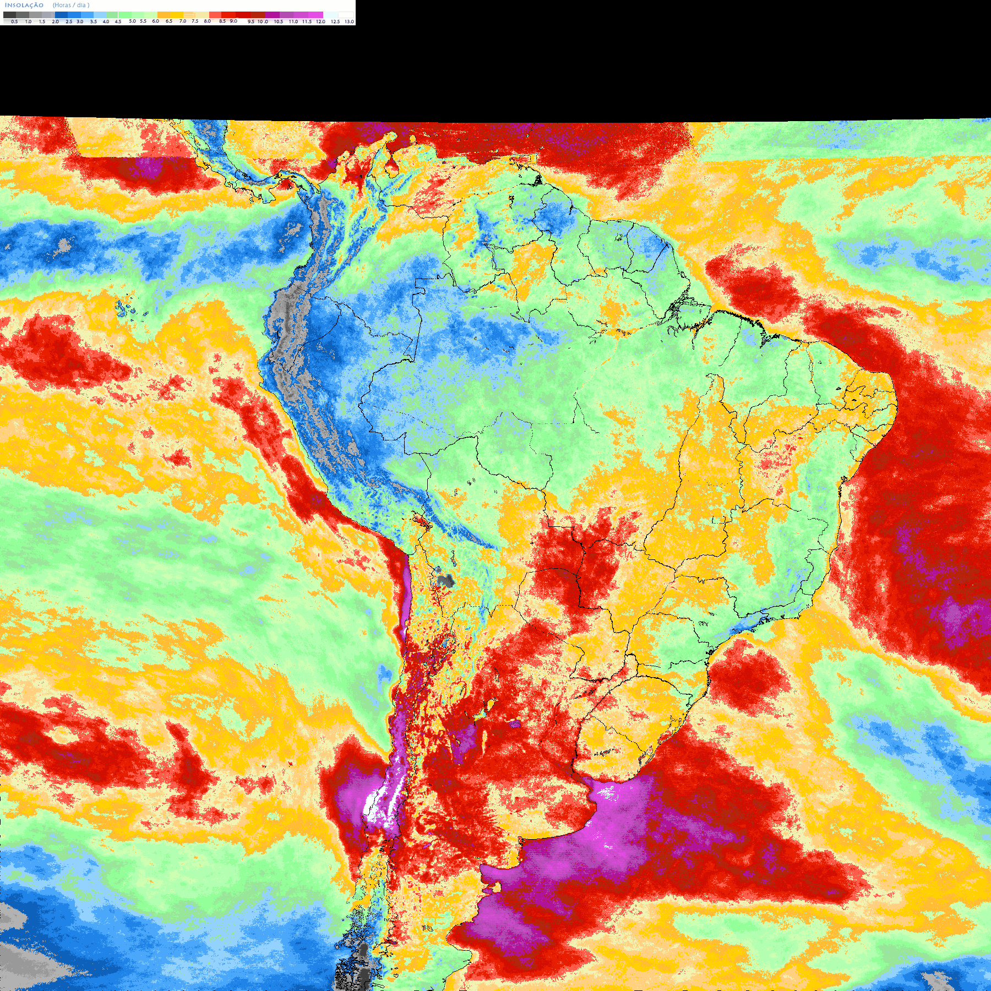Click the 10.5 legend value
Screen dimensions: 991x991
(279, 21)
